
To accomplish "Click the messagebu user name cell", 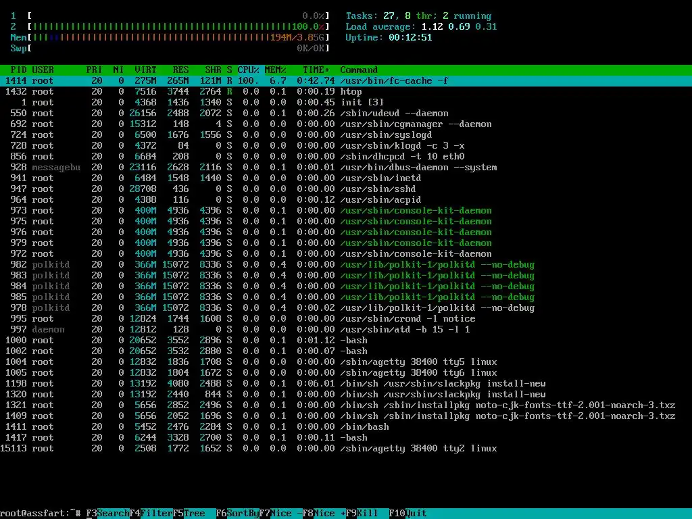I will [x=56, y=168].
